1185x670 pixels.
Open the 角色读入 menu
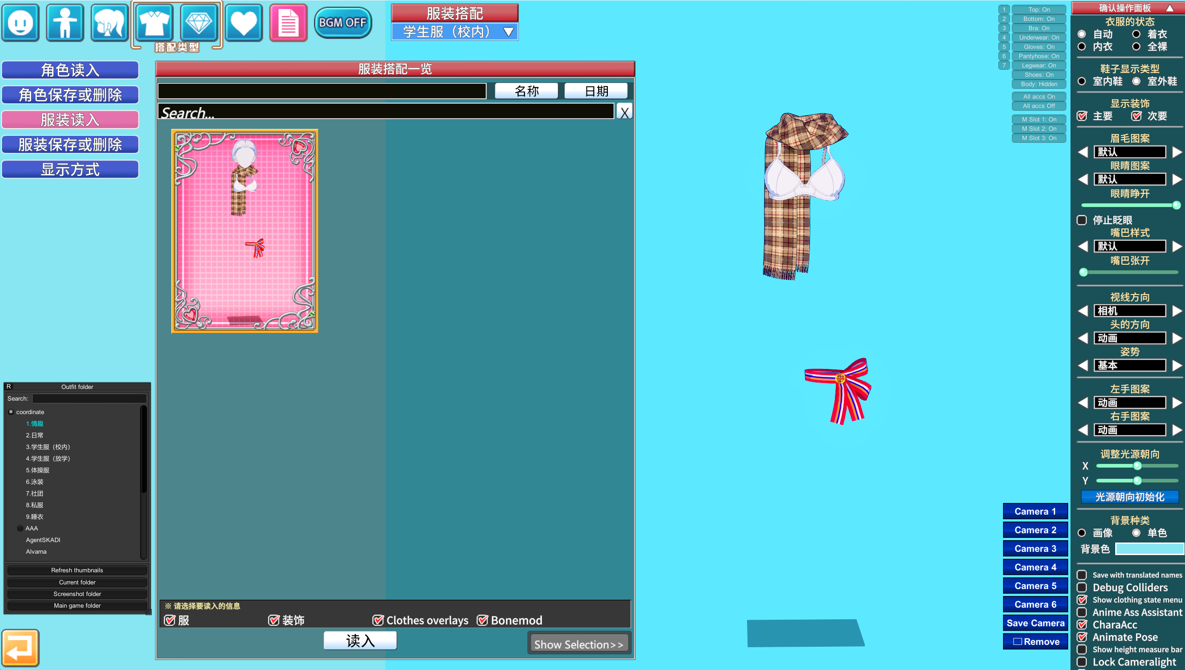coord(70,70)
